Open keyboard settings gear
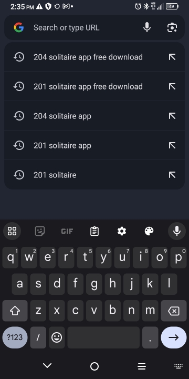189x379 pixels. click(122, 231)
